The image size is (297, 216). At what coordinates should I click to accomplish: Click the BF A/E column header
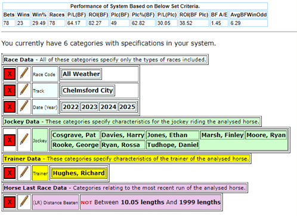219,14
